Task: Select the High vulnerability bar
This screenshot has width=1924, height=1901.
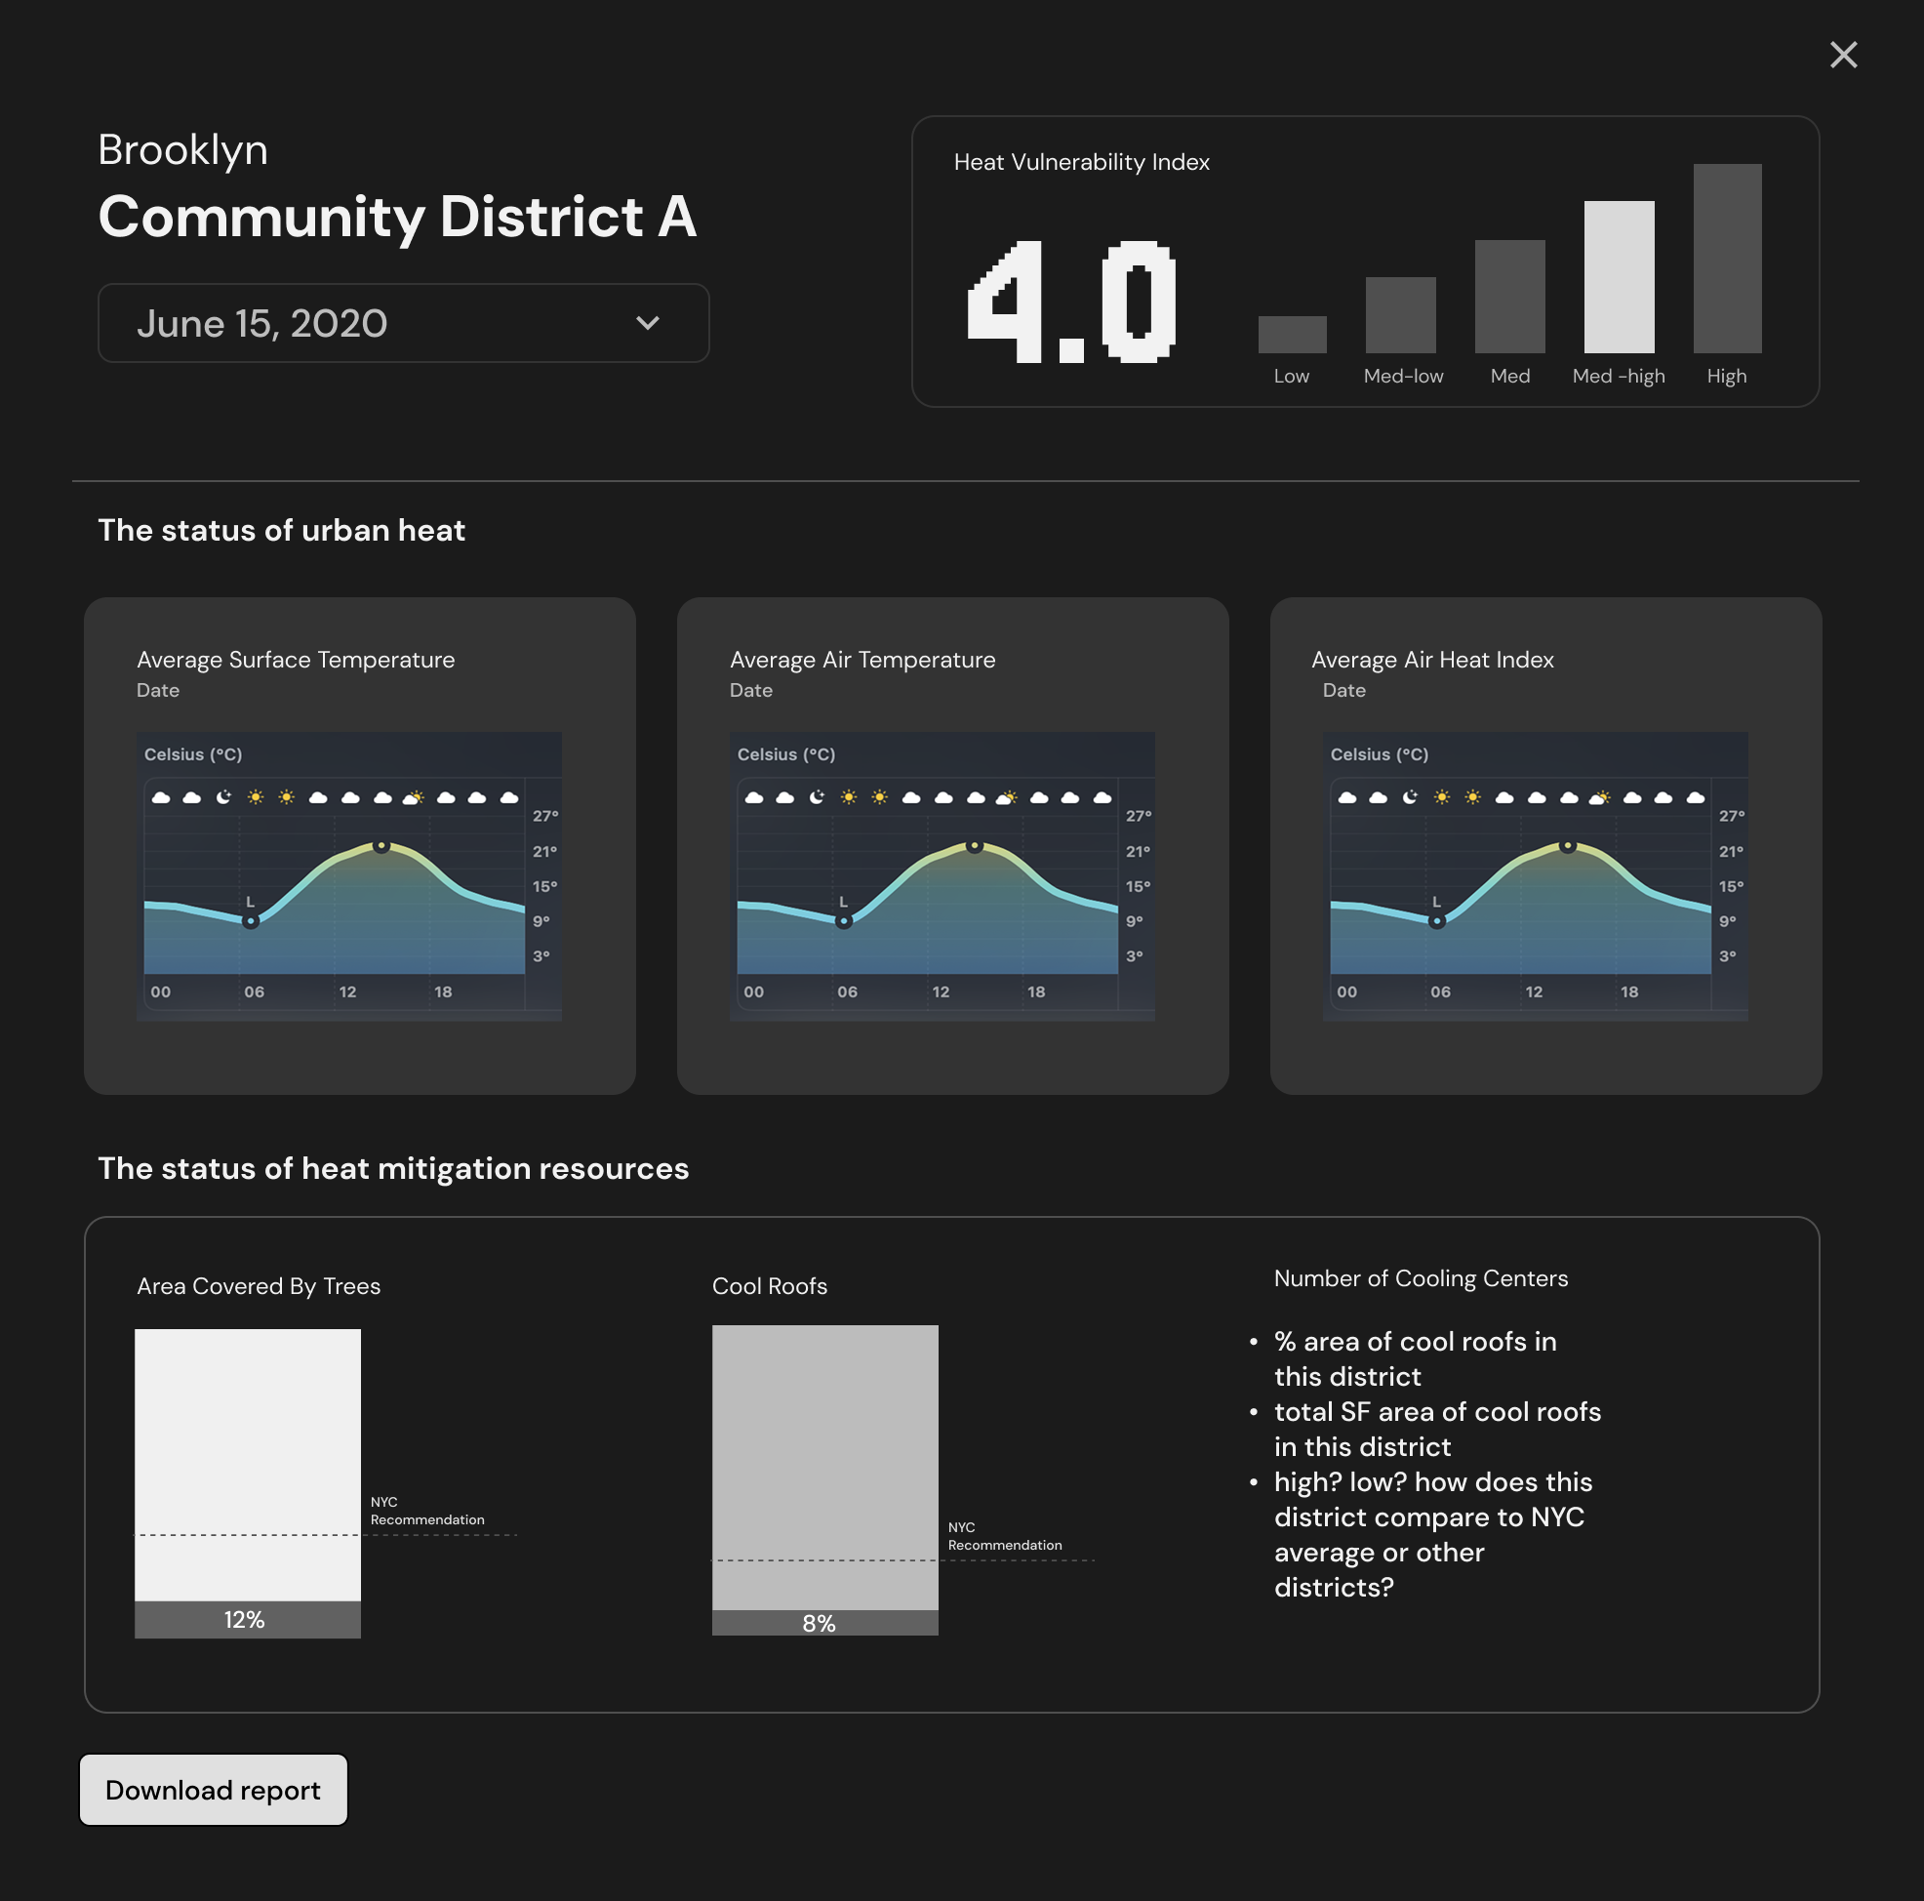Action: (1727, 258)
